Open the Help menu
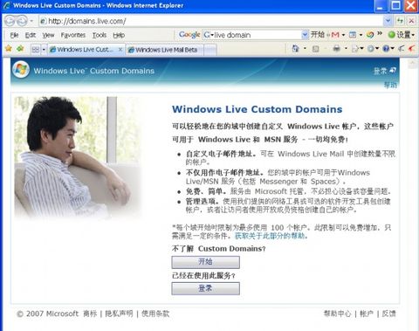419x331 pixels. point(119,35)
